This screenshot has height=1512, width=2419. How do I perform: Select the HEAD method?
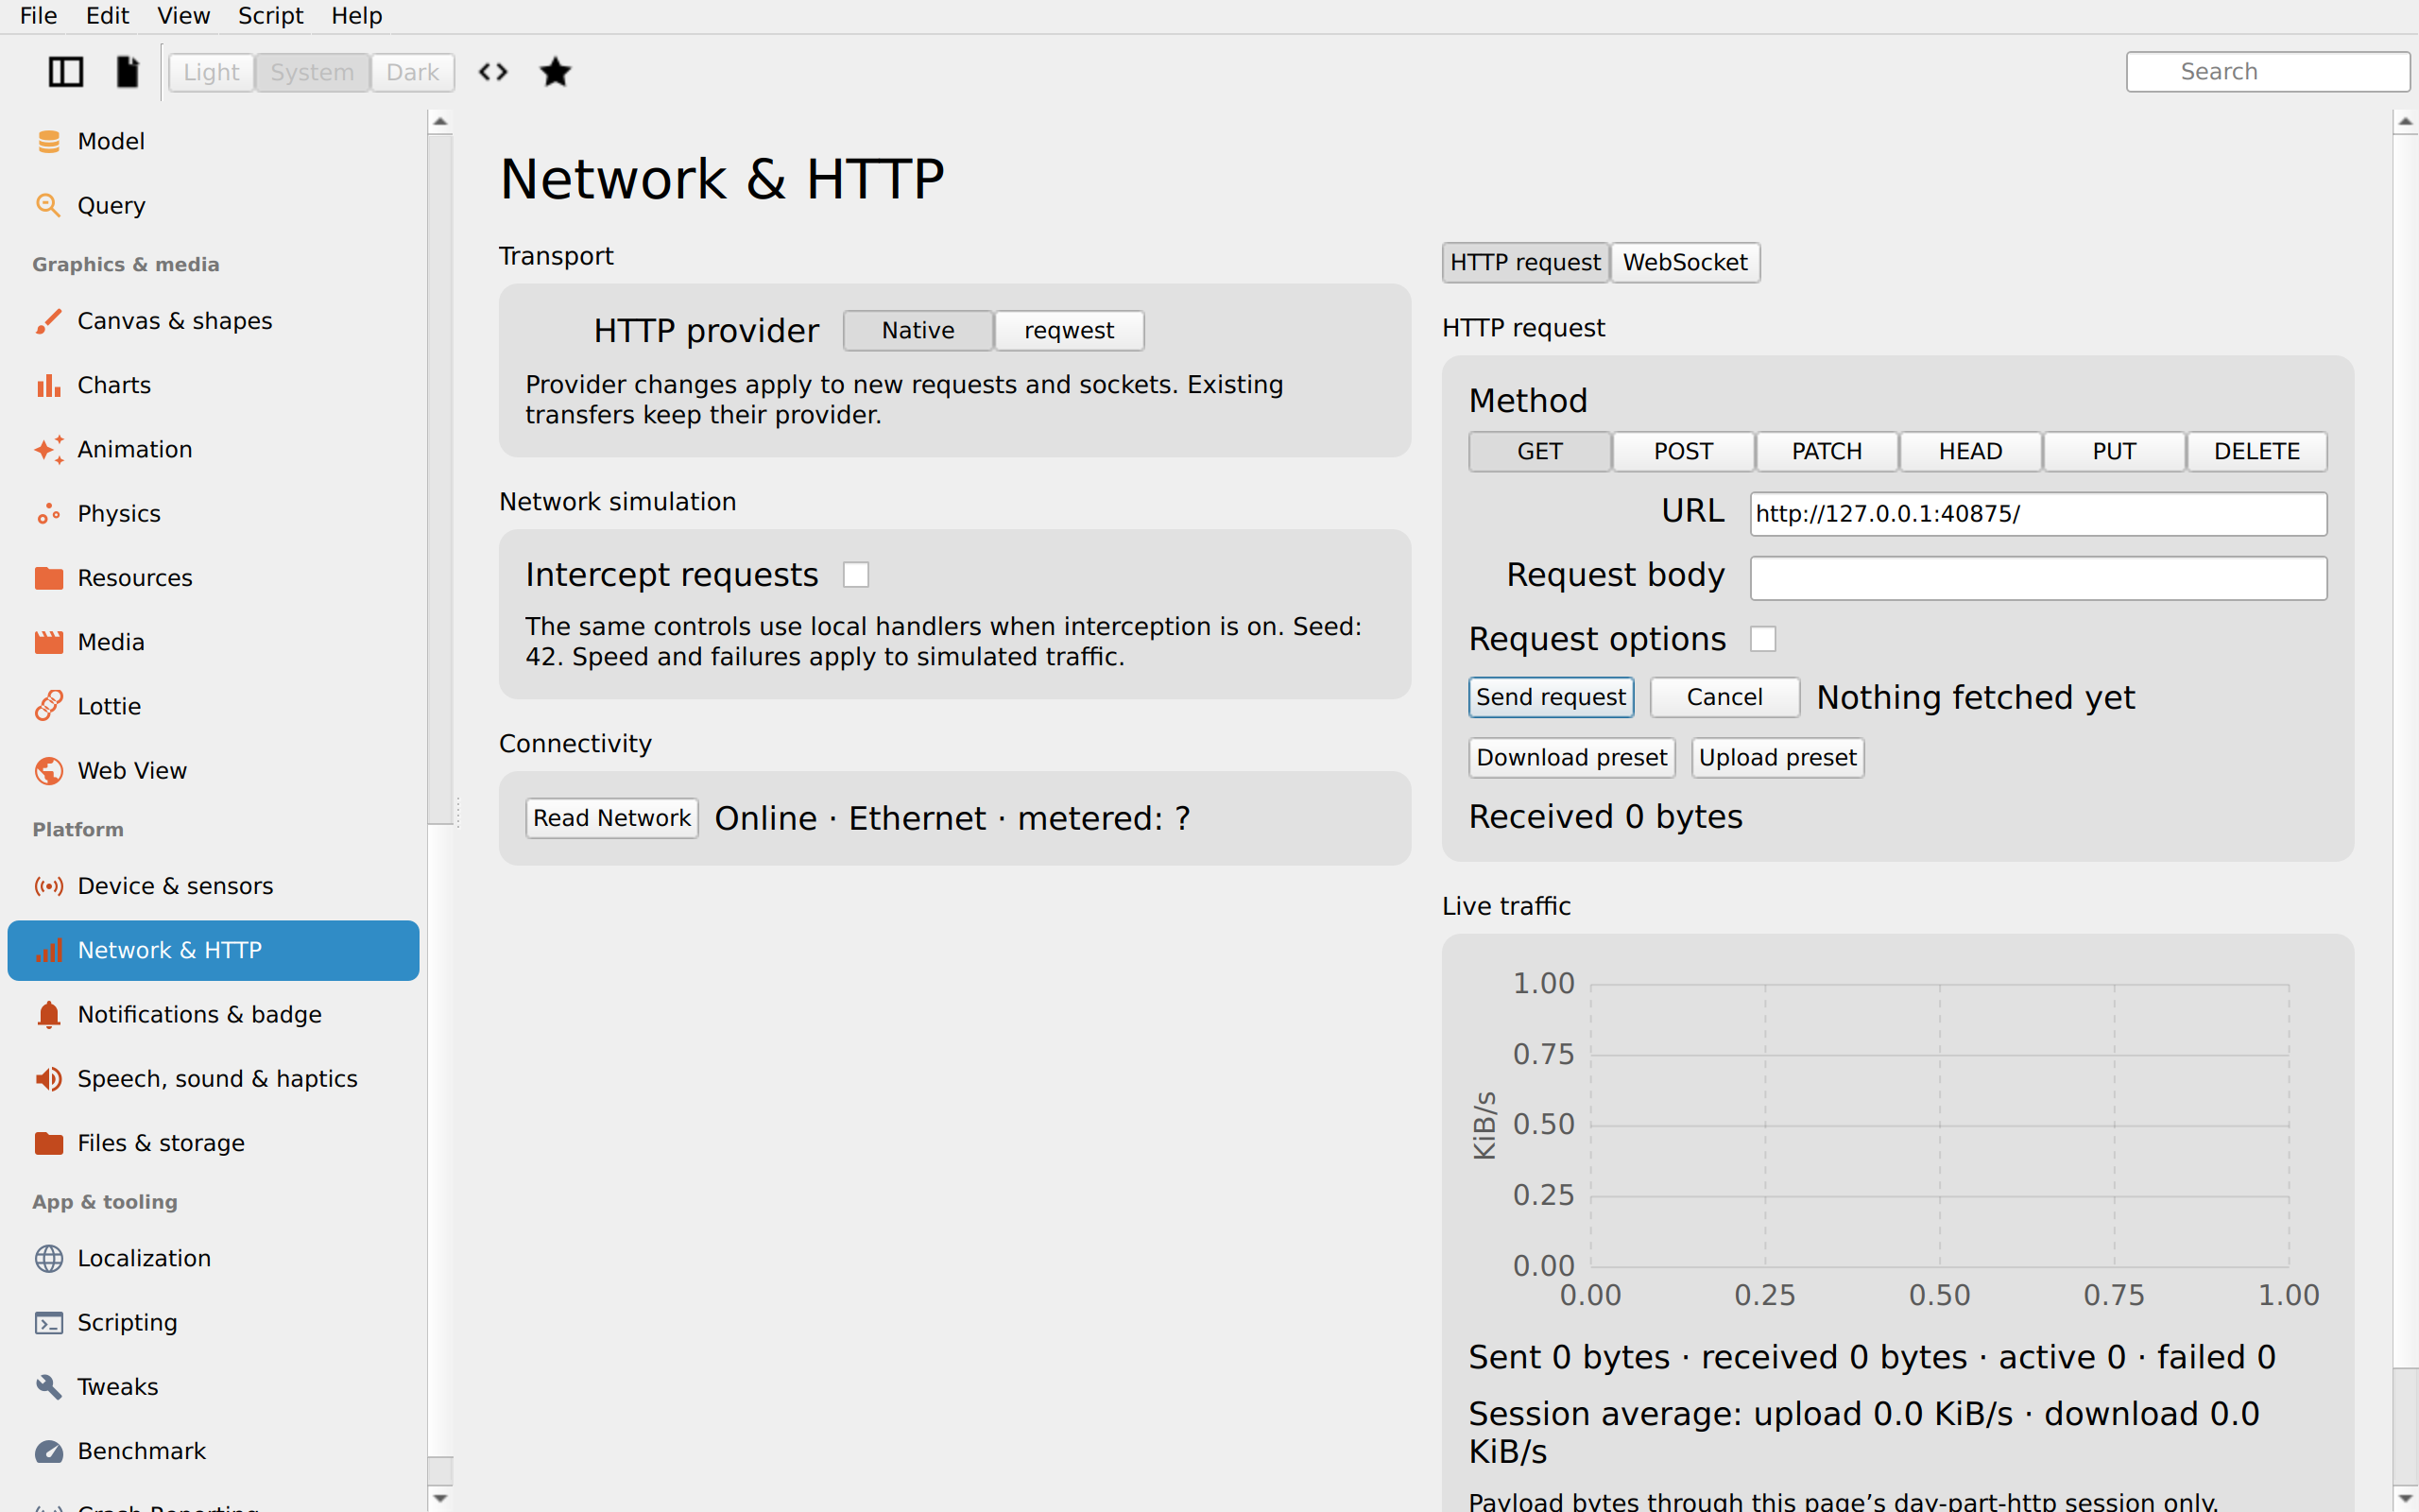pyautogui.click(x=1970, y=452)
